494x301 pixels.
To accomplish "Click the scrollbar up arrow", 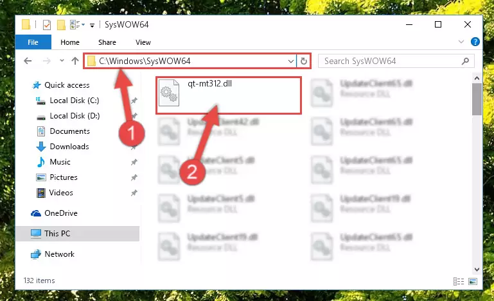I will pos(477,78).
